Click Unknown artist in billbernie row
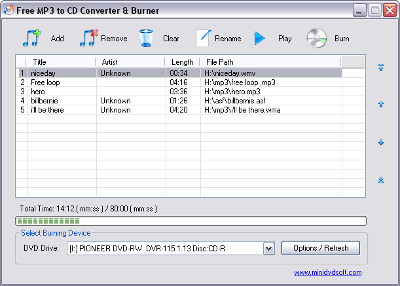This screenshot has width=400, height=286. [x=115, y=101]
